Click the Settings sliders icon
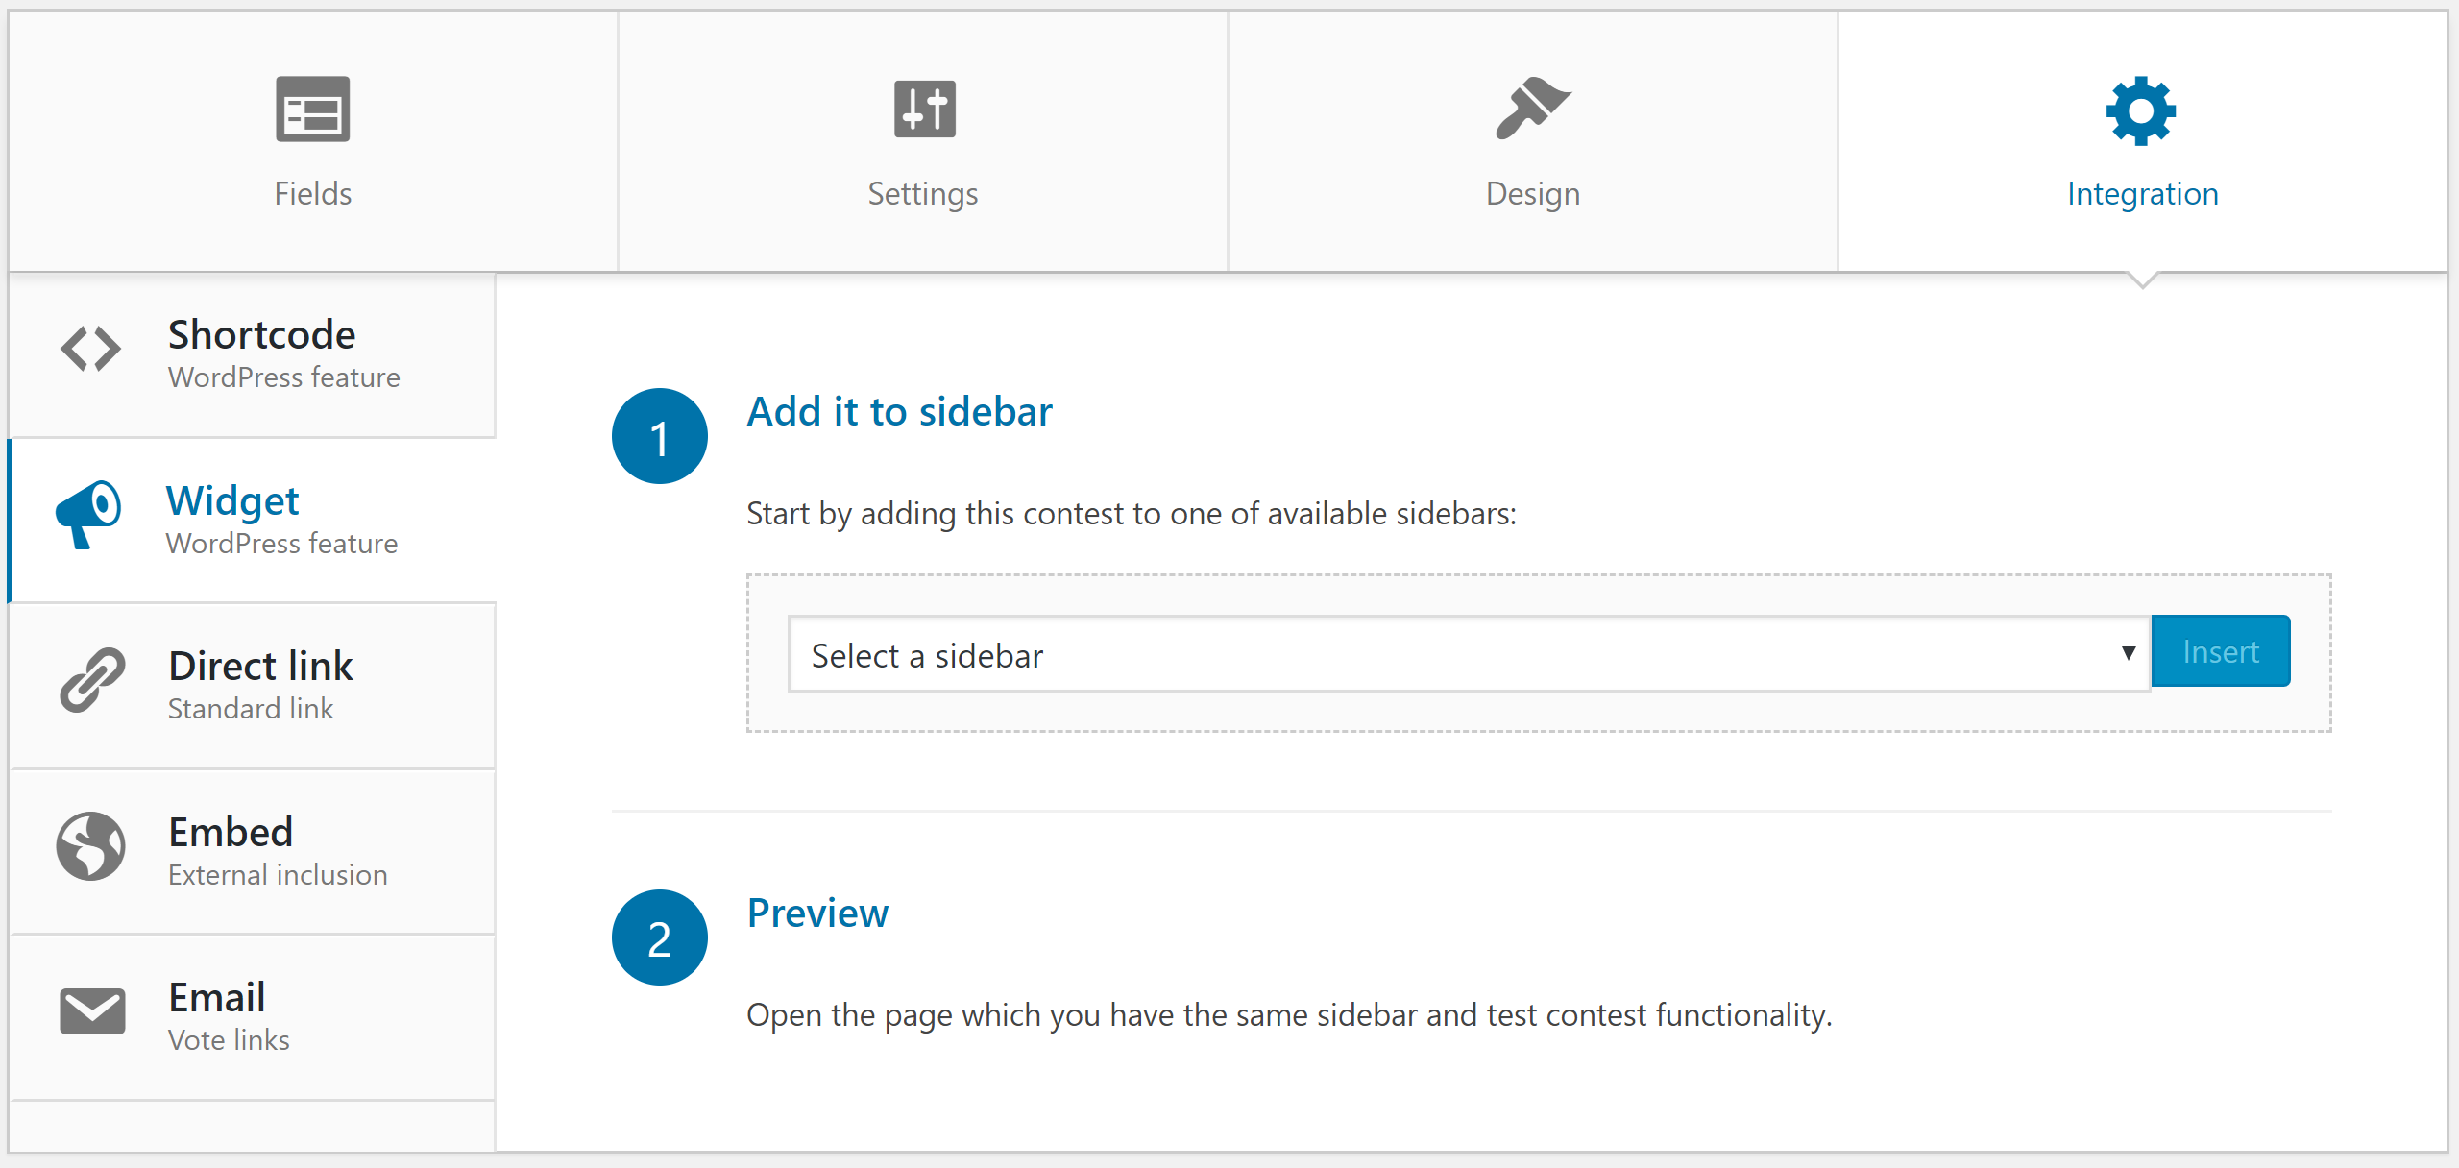Viewport: 2459px width, 1168px height. [924, 109]
